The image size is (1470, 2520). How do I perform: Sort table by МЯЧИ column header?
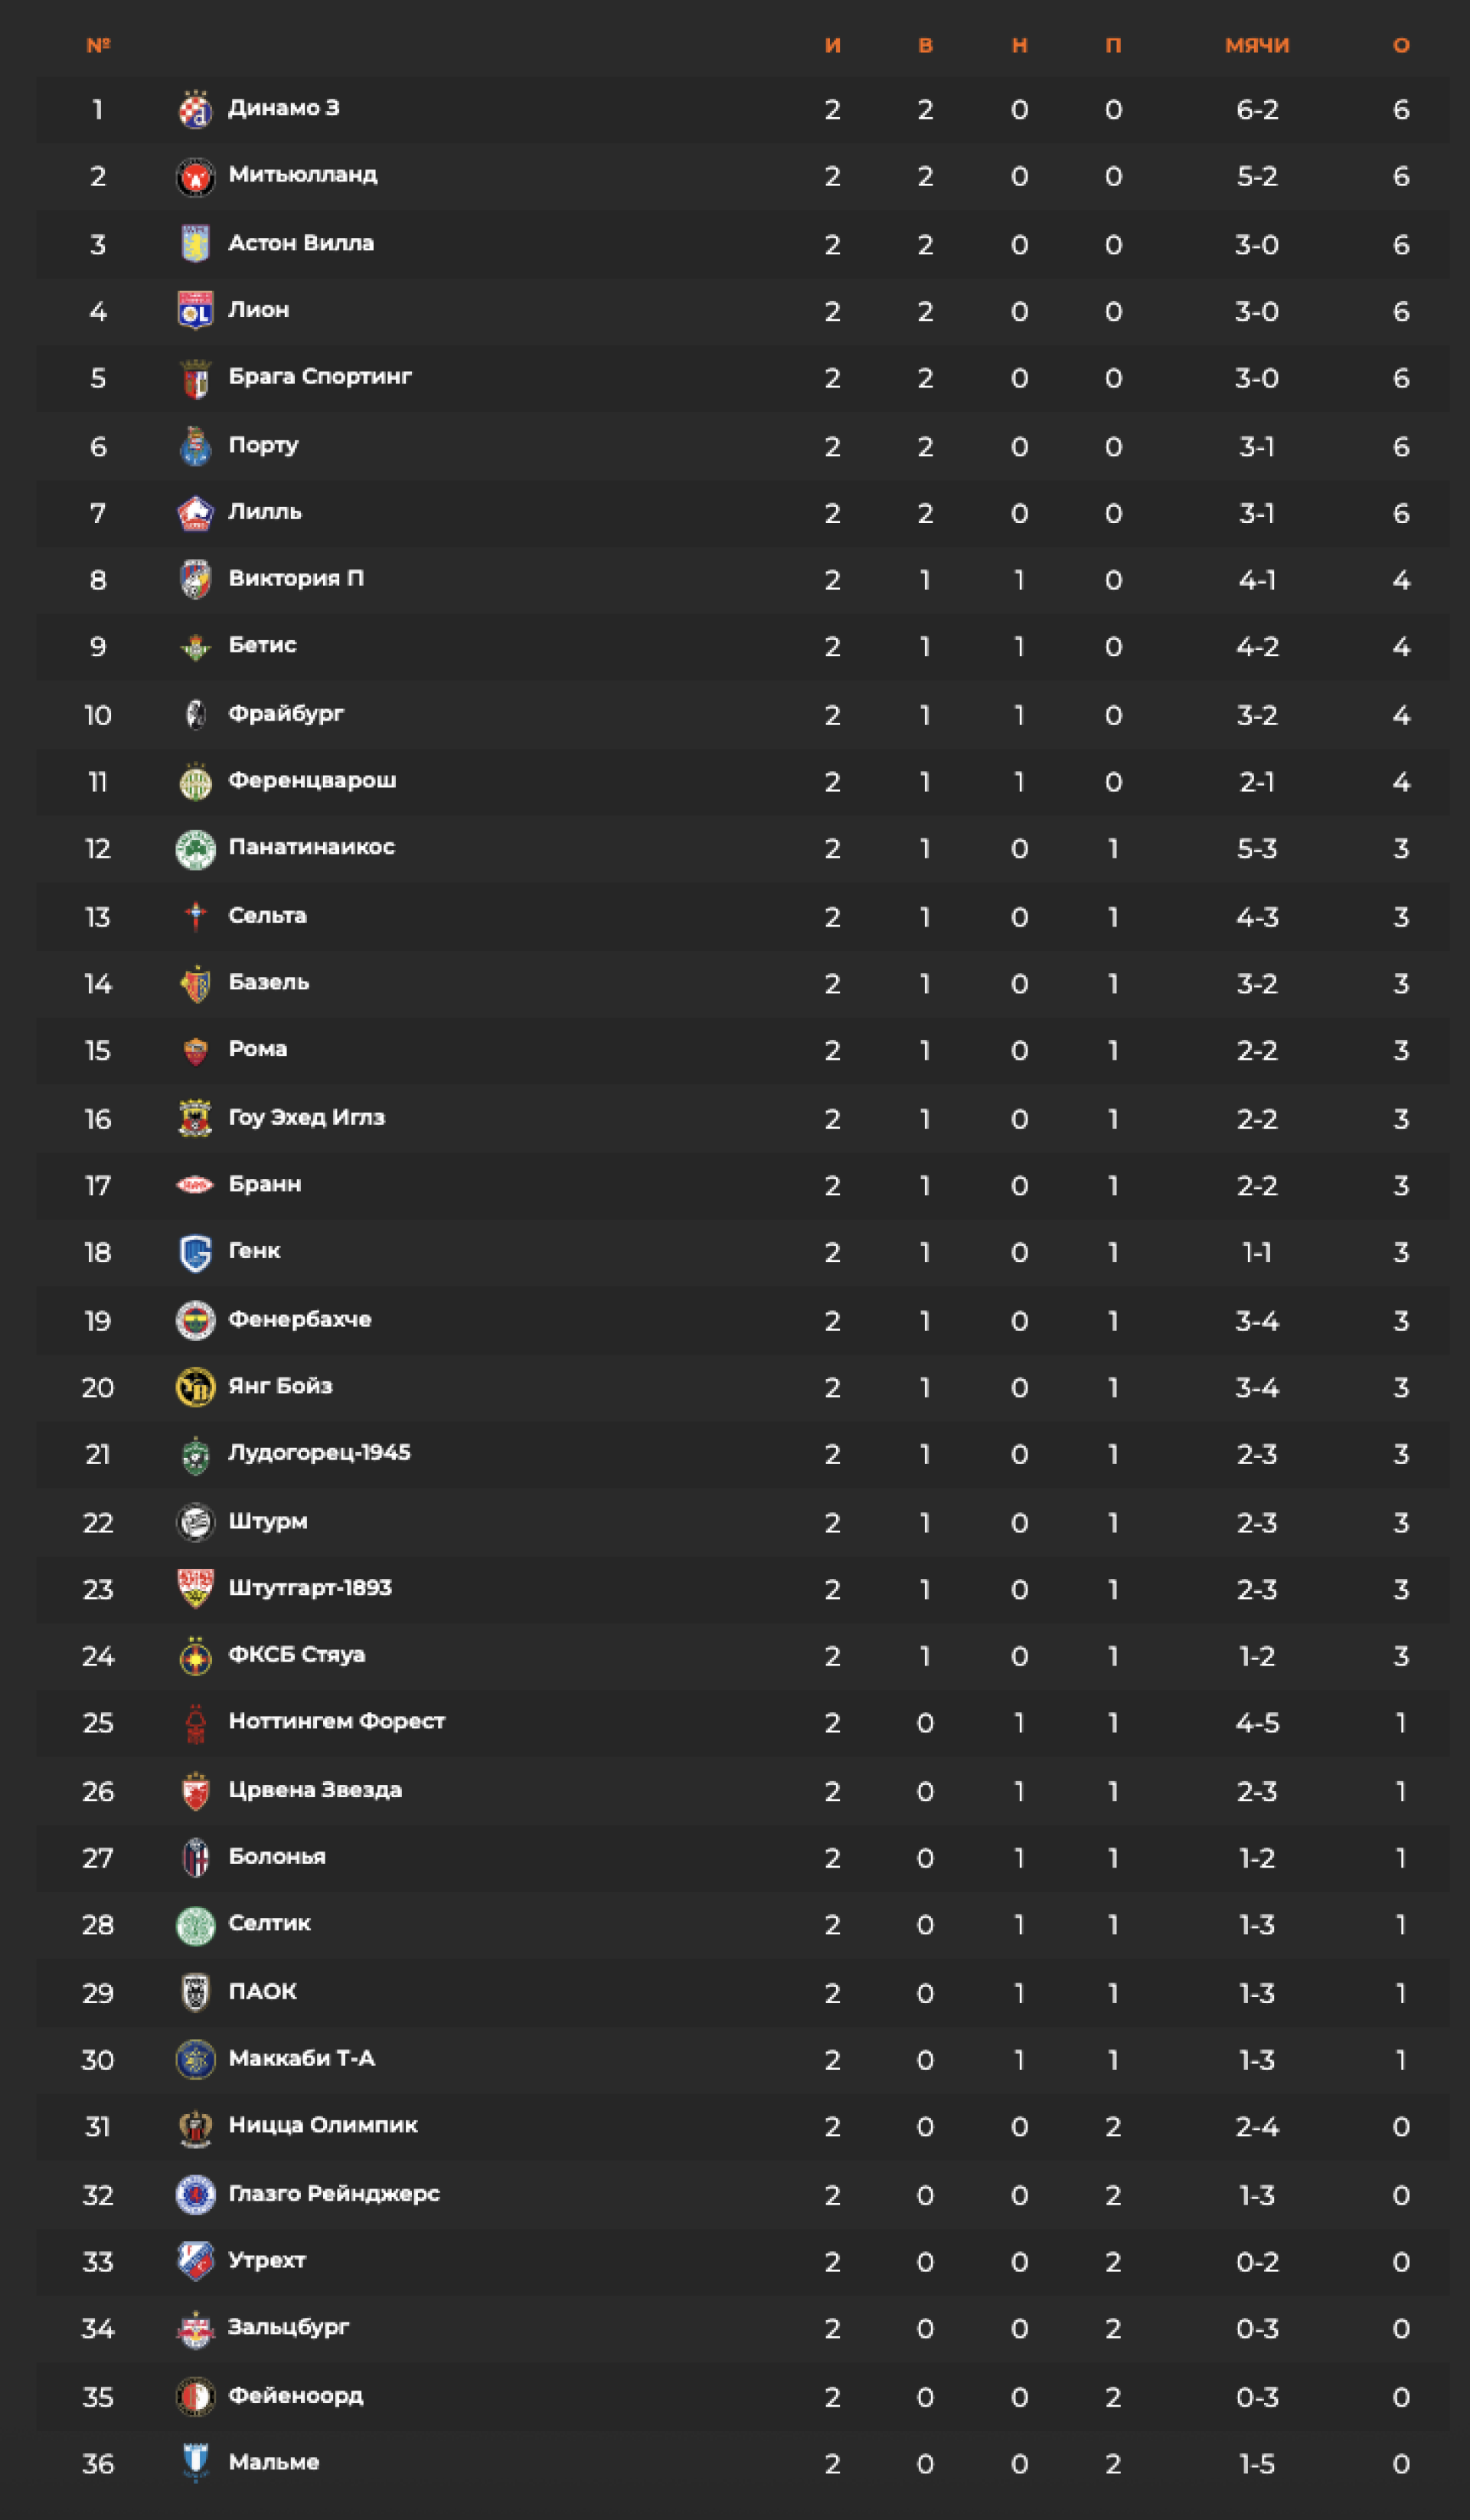(1256, 45)
